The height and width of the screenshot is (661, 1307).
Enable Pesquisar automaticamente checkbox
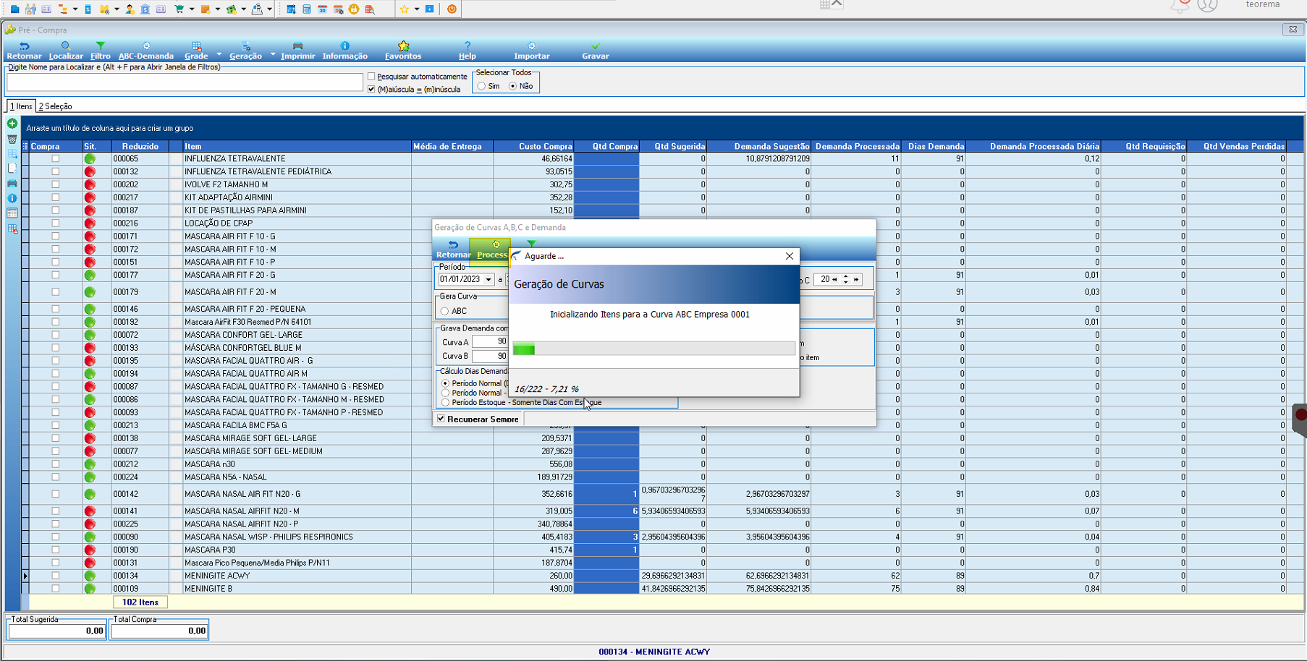coord(371,77)
